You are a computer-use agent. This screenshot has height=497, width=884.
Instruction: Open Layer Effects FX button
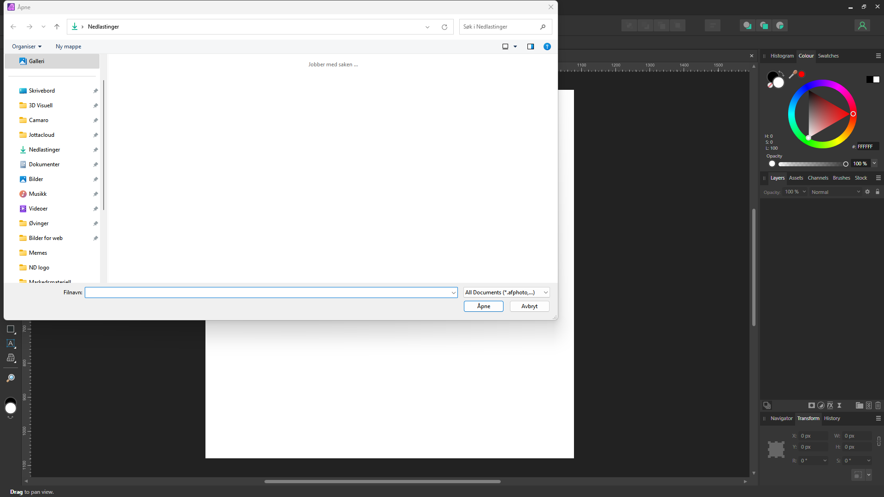(830, 405)
